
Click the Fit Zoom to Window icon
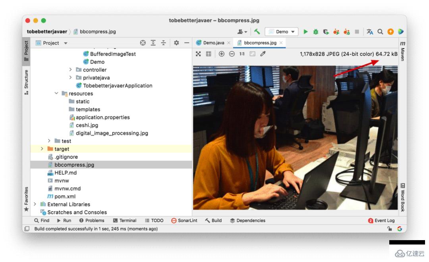252,54
